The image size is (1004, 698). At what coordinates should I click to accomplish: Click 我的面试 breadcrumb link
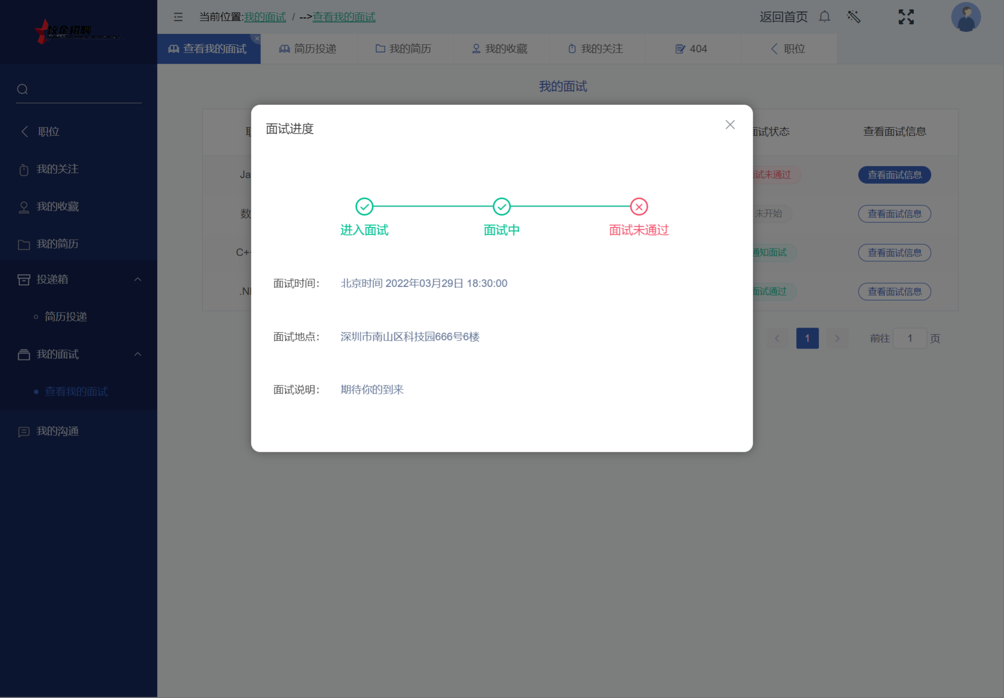265,17
